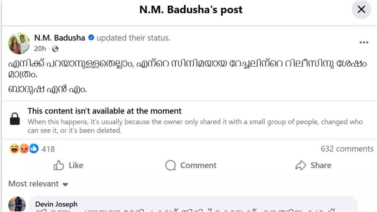This screenshot has height=212, width=377.
Task: View the 418 reactions count
Action: pos(48,149)
